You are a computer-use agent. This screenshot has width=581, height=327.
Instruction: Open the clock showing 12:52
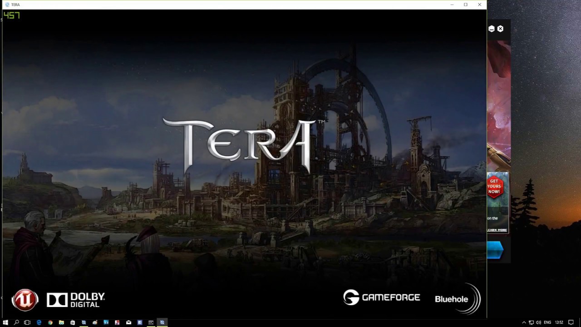559,322
